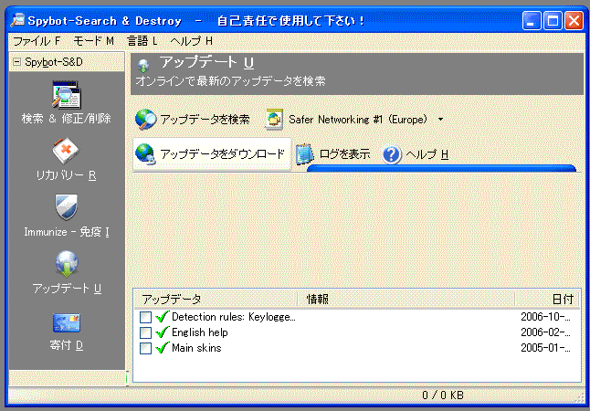
Task: Click the green checkmark beside English help
Action: [x=162, y=332]
